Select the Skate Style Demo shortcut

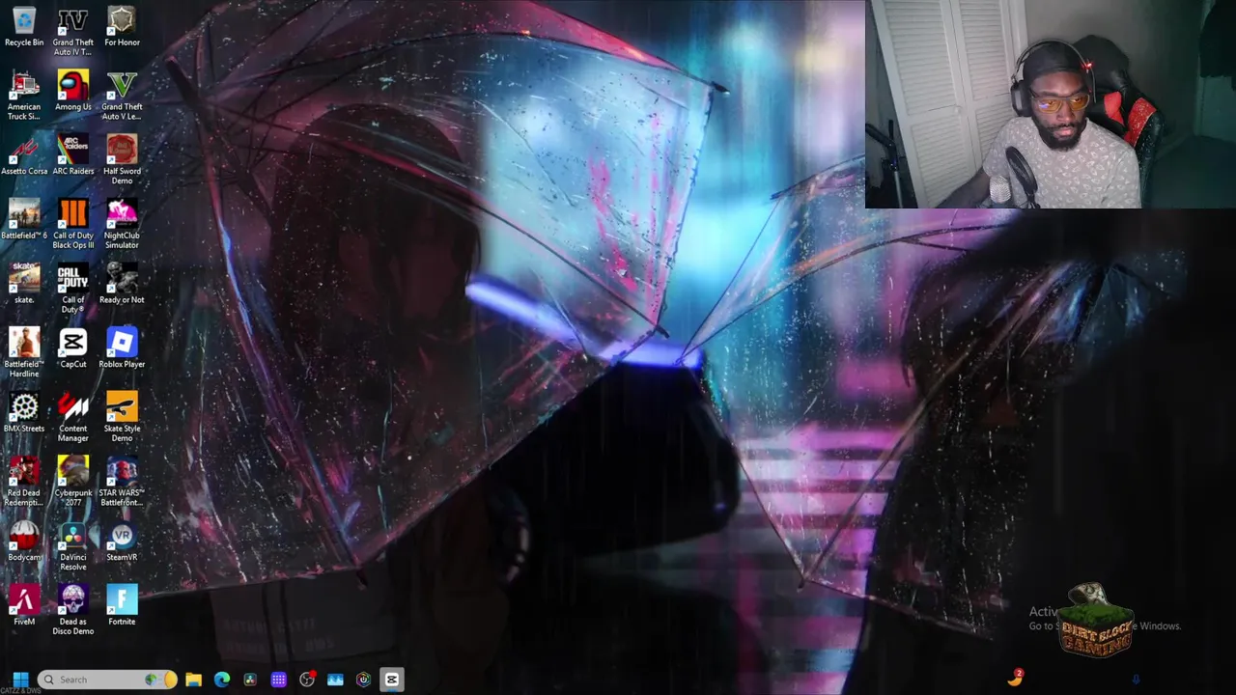click(122, 417)
